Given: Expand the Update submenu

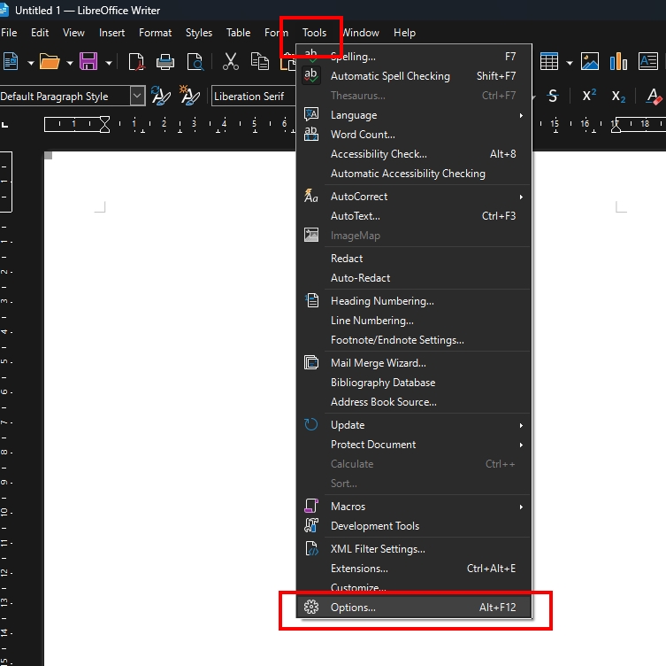Looking at the screenshot, I should point(414,425).
